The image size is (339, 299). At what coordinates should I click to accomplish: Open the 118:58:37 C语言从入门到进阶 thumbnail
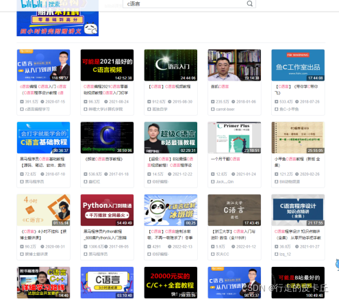43,65
